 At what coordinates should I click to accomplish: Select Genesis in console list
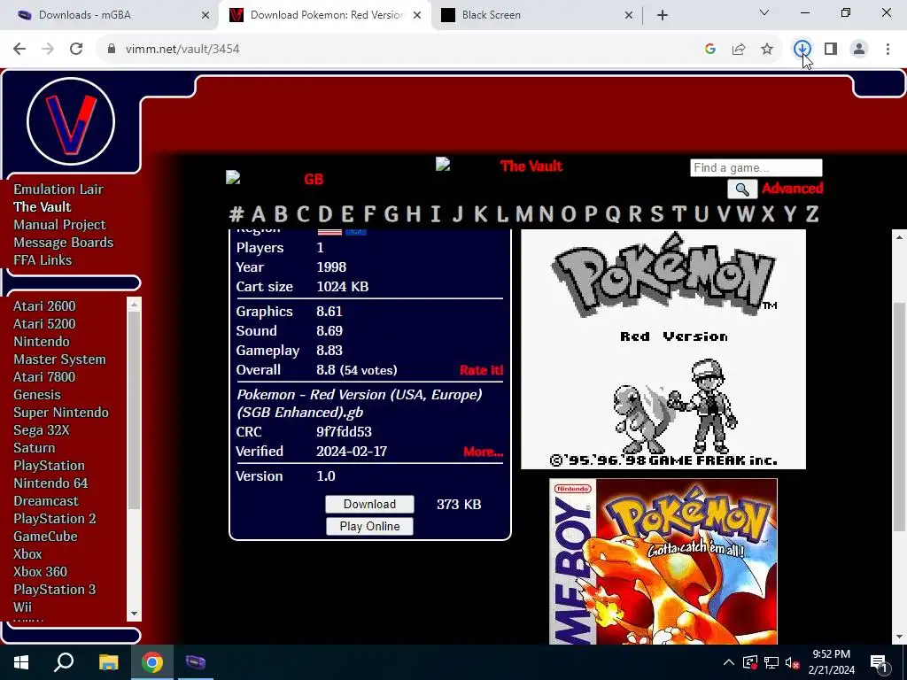37,394
